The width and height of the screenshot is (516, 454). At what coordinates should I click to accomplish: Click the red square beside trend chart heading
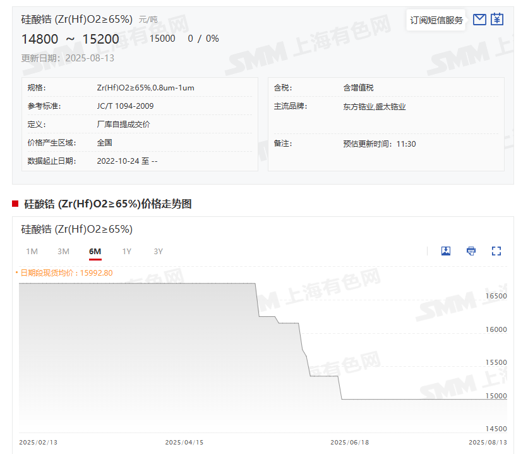click(15, 204)
